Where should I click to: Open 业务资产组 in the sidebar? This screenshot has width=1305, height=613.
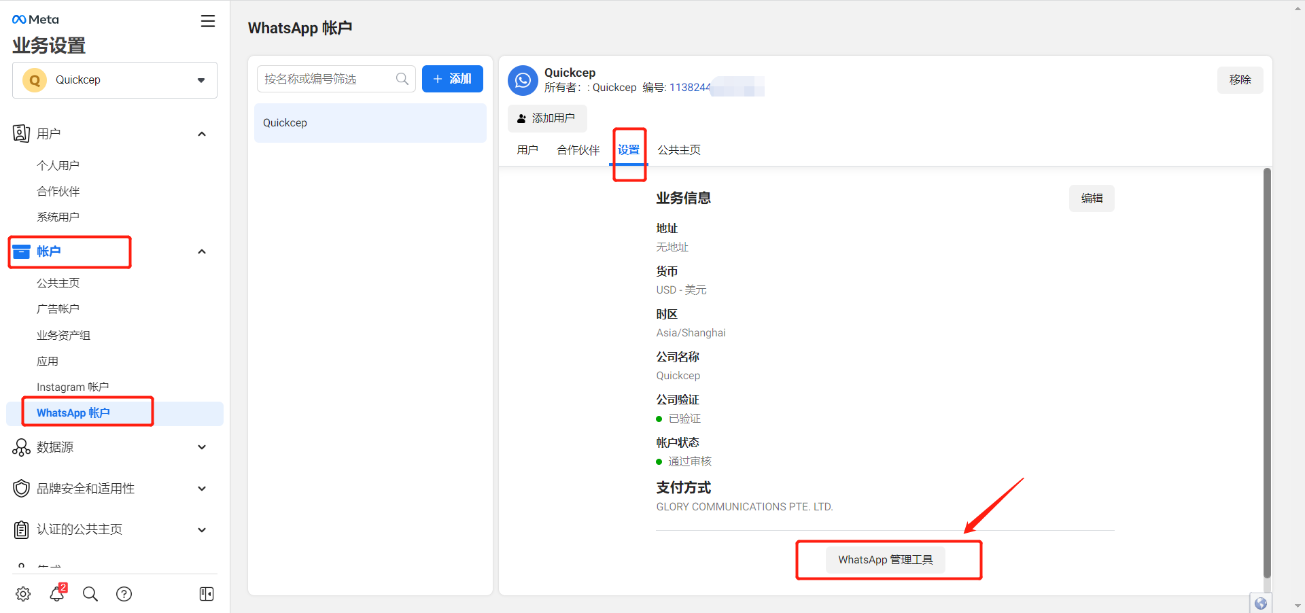63,335
